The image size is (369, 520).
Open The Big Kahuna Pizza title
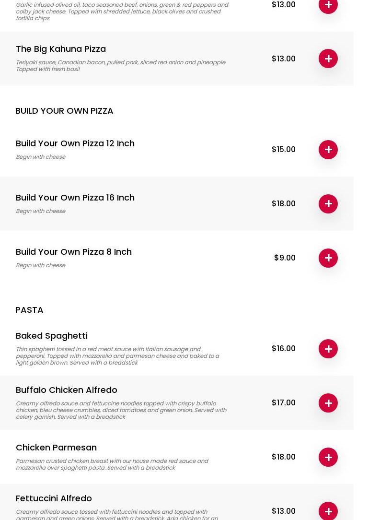[61, 49]
